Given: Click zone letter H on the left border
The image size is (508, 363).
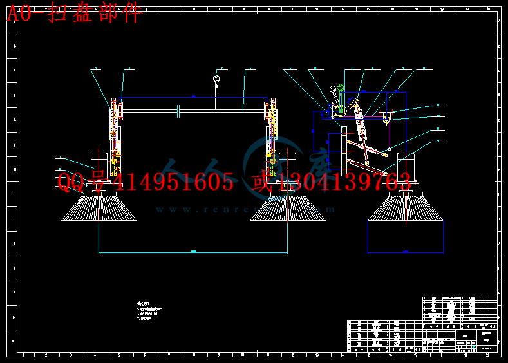Looking at the screenshot, I should click(14, 194).
